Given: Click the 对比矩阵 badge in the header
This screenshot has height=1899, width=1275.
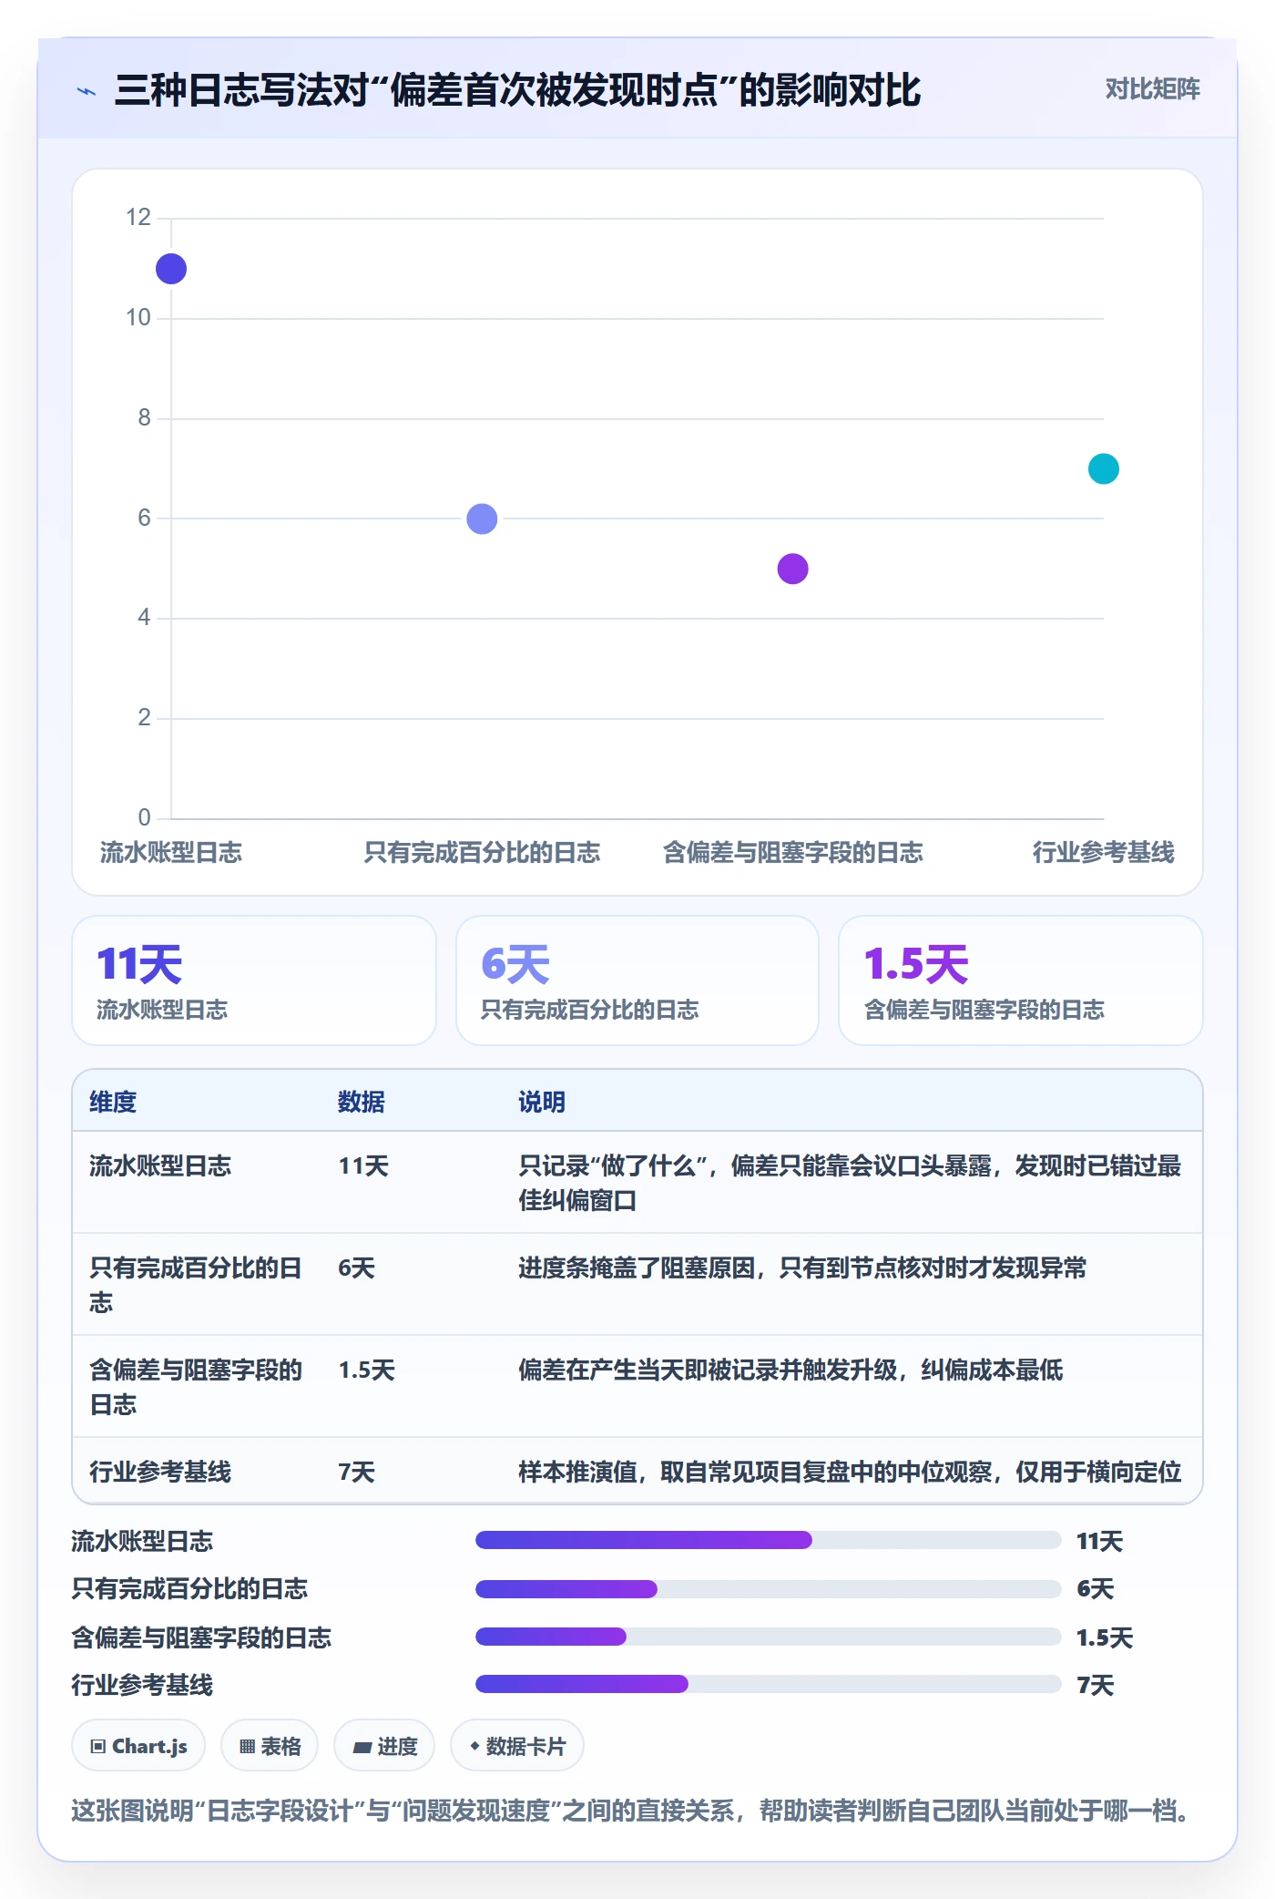Looking at the screenshot, I should [x=1152, y=89].
